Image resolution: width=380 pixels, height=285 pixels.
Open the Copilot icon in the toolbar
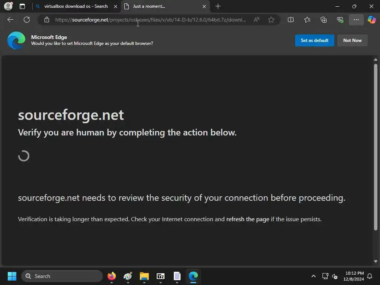point(371,20)
